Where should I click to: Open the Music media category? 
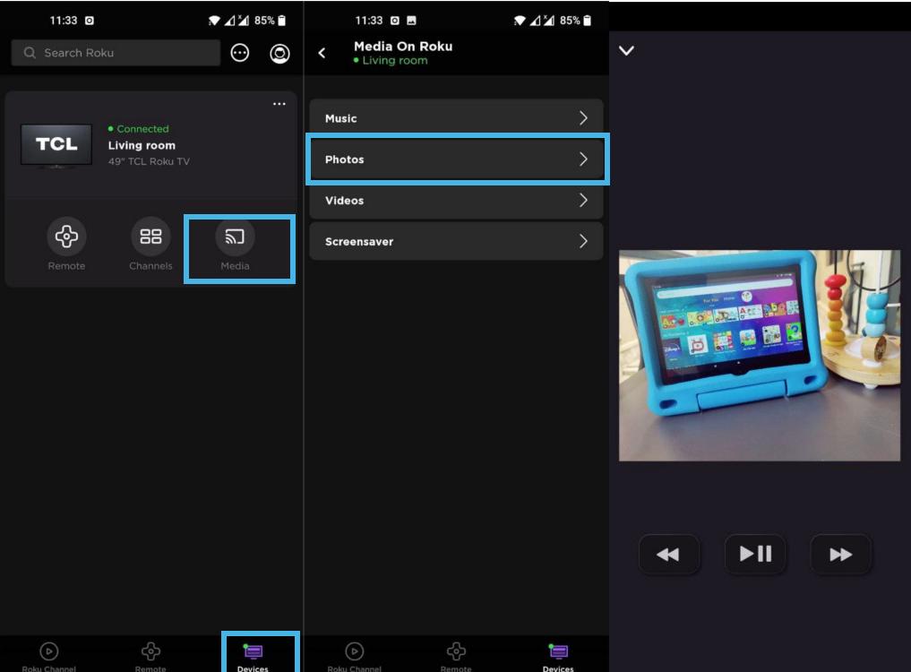pyautogui.click(x=456, y=118)
